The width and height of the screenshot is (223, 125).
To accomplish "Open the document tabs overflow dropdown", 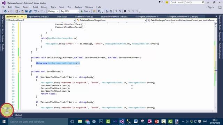I will coord(216,16).
